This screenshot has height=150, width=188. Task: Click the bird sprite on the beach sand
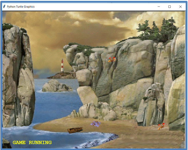pos(161,126)
